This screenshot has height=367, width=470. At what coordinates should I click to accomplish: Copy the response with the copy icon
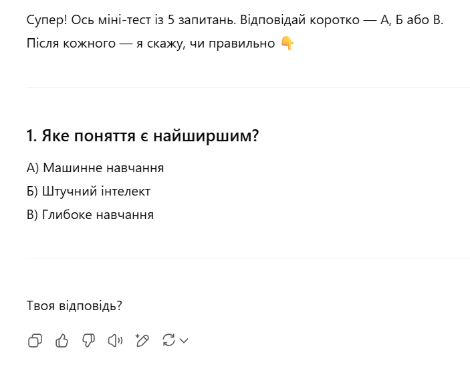[x=35, y=341]
